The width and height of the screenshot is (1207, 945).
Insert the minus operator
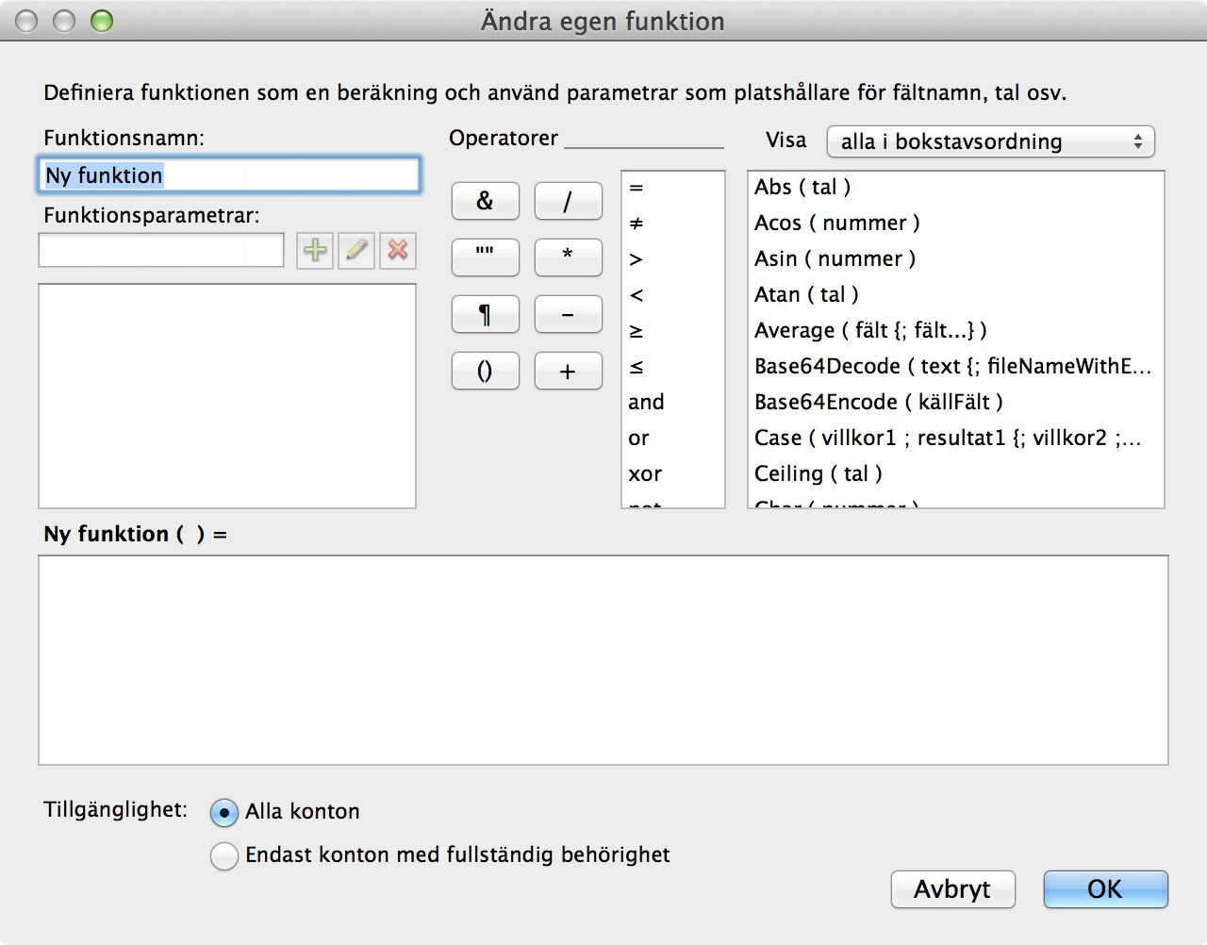[568, 314]
